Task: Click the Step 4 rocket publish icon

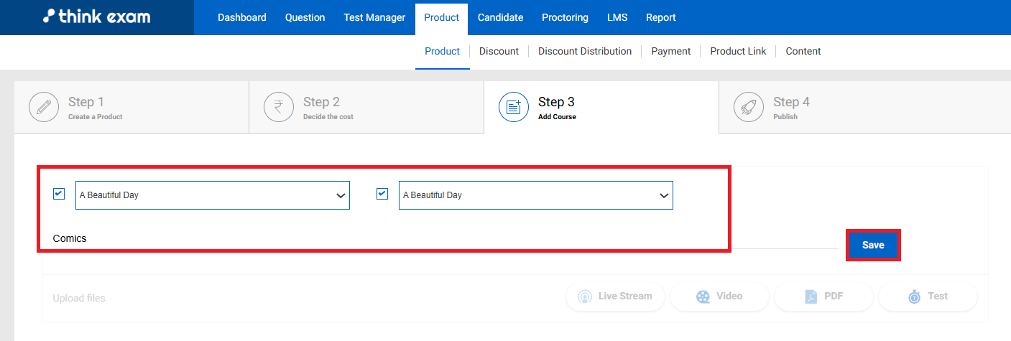Action: 749,107
